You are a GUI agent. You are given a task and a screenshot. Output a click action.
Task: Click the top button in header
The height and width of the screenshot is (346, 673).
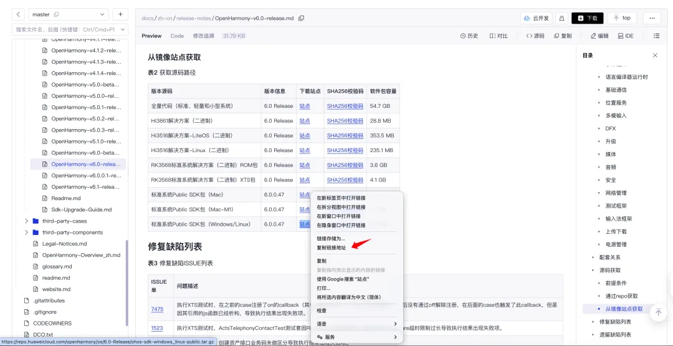pyautogui.click(x=621, y=18)
